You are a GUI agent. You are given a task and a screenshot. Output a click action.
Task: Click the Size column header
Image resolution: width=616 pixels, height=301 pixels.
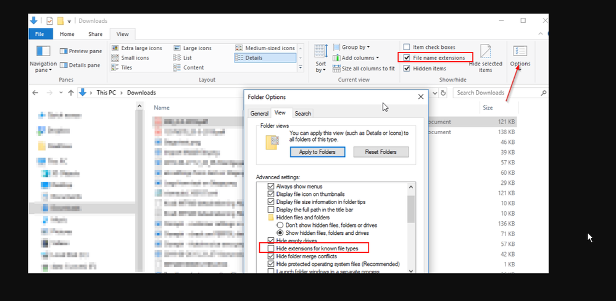(488, 108)
